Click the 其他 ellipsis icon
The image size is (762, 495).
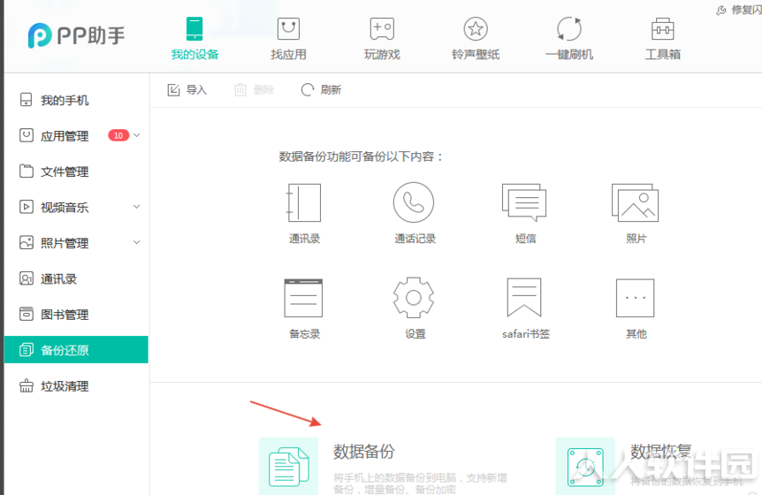coord(636,298)
